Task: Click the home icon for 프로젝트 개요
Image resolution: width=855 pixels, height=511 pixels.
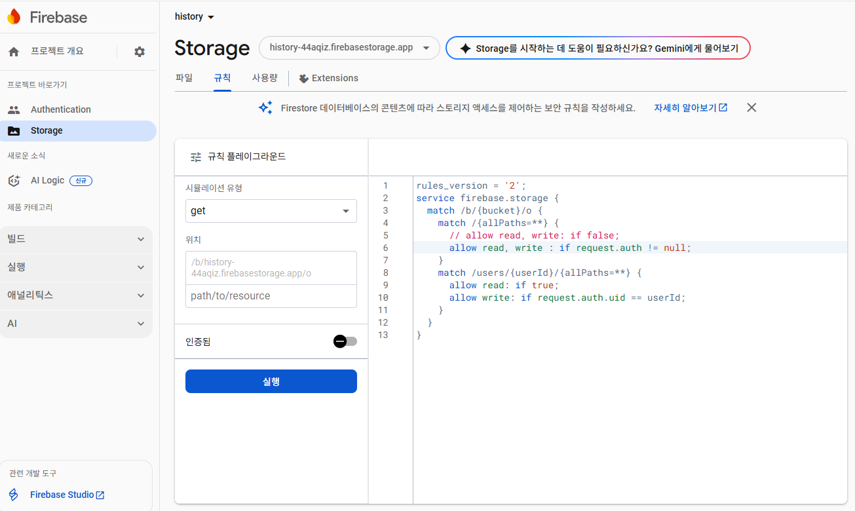Action: pos(14,52)
